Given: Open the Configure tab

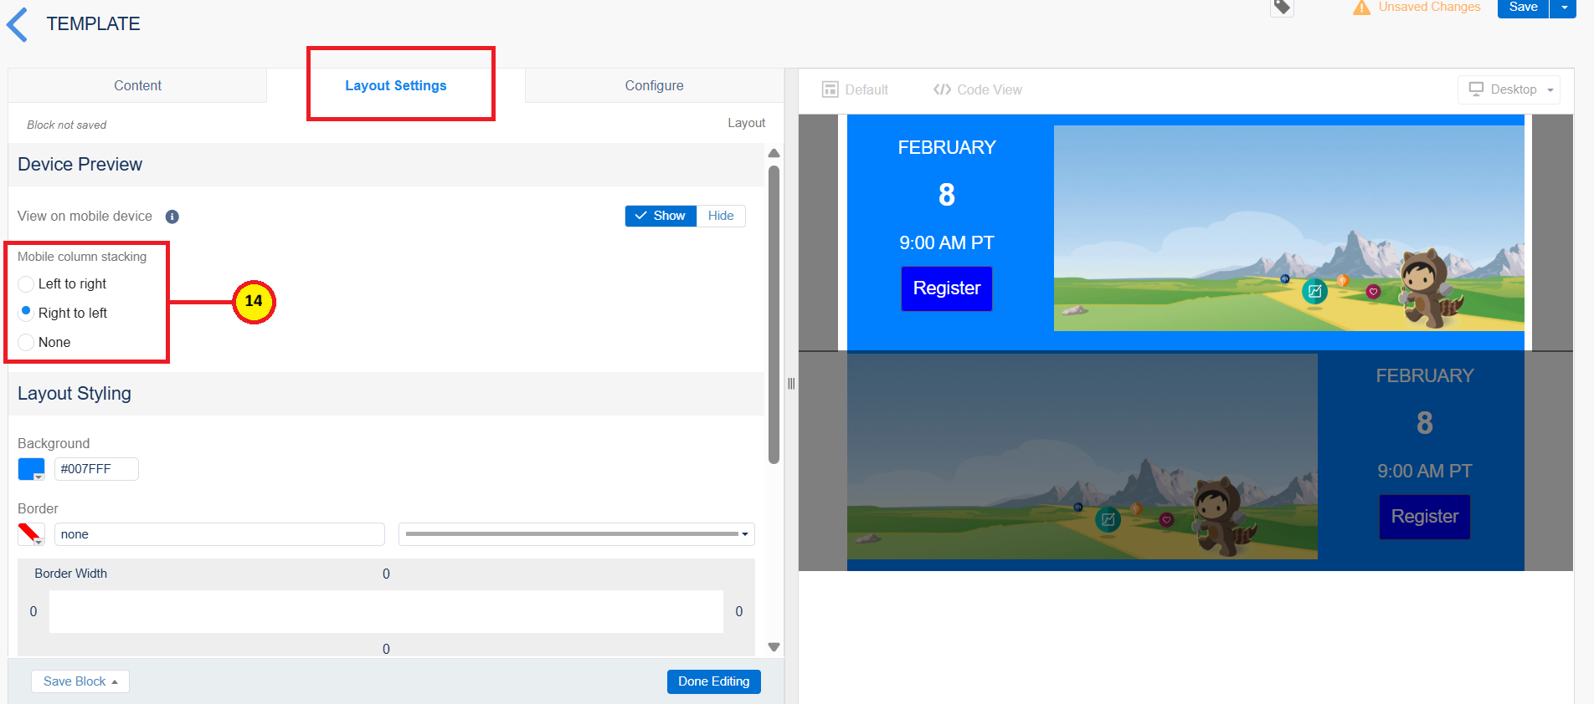Looking at the screenshot, I should tap(654, 85).
